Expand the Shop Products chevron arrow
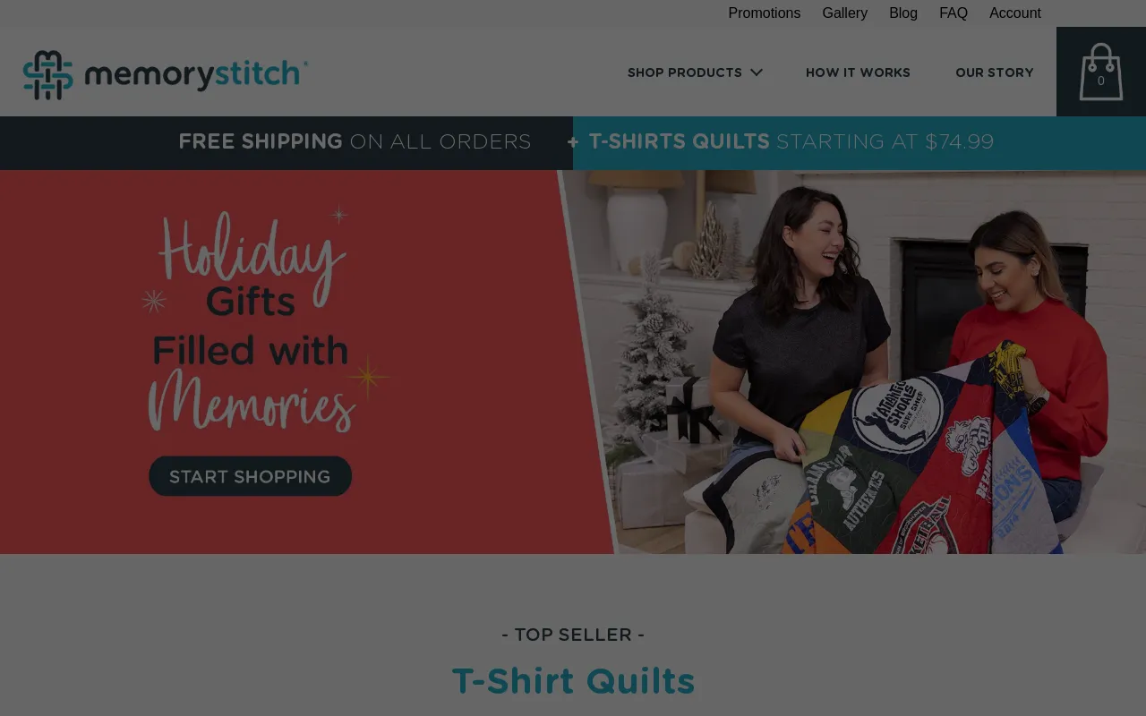Viewport: 1146px width, 716px height. pos(757,72)
